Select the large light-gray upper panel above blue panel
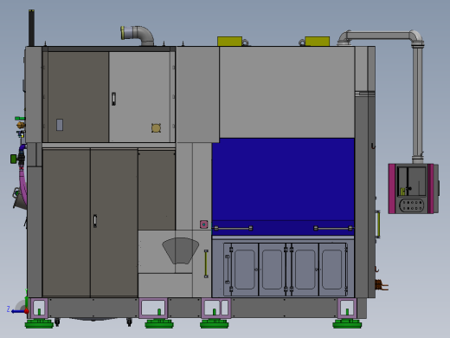Image resolution: width=450 pixels, height=338 pixels. (x=286, y=92)
